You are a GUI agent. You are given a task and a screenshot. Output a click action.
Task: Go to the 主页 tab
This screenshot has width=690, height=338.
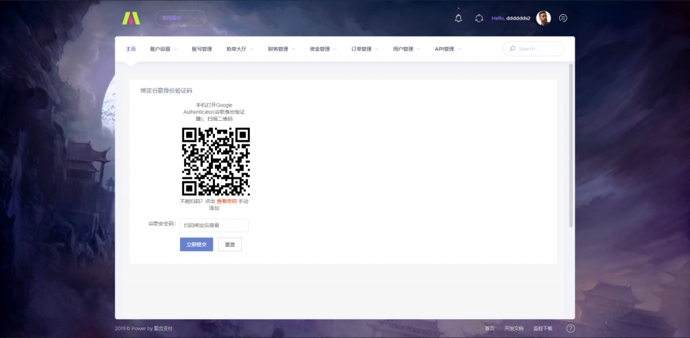point(131,49)
